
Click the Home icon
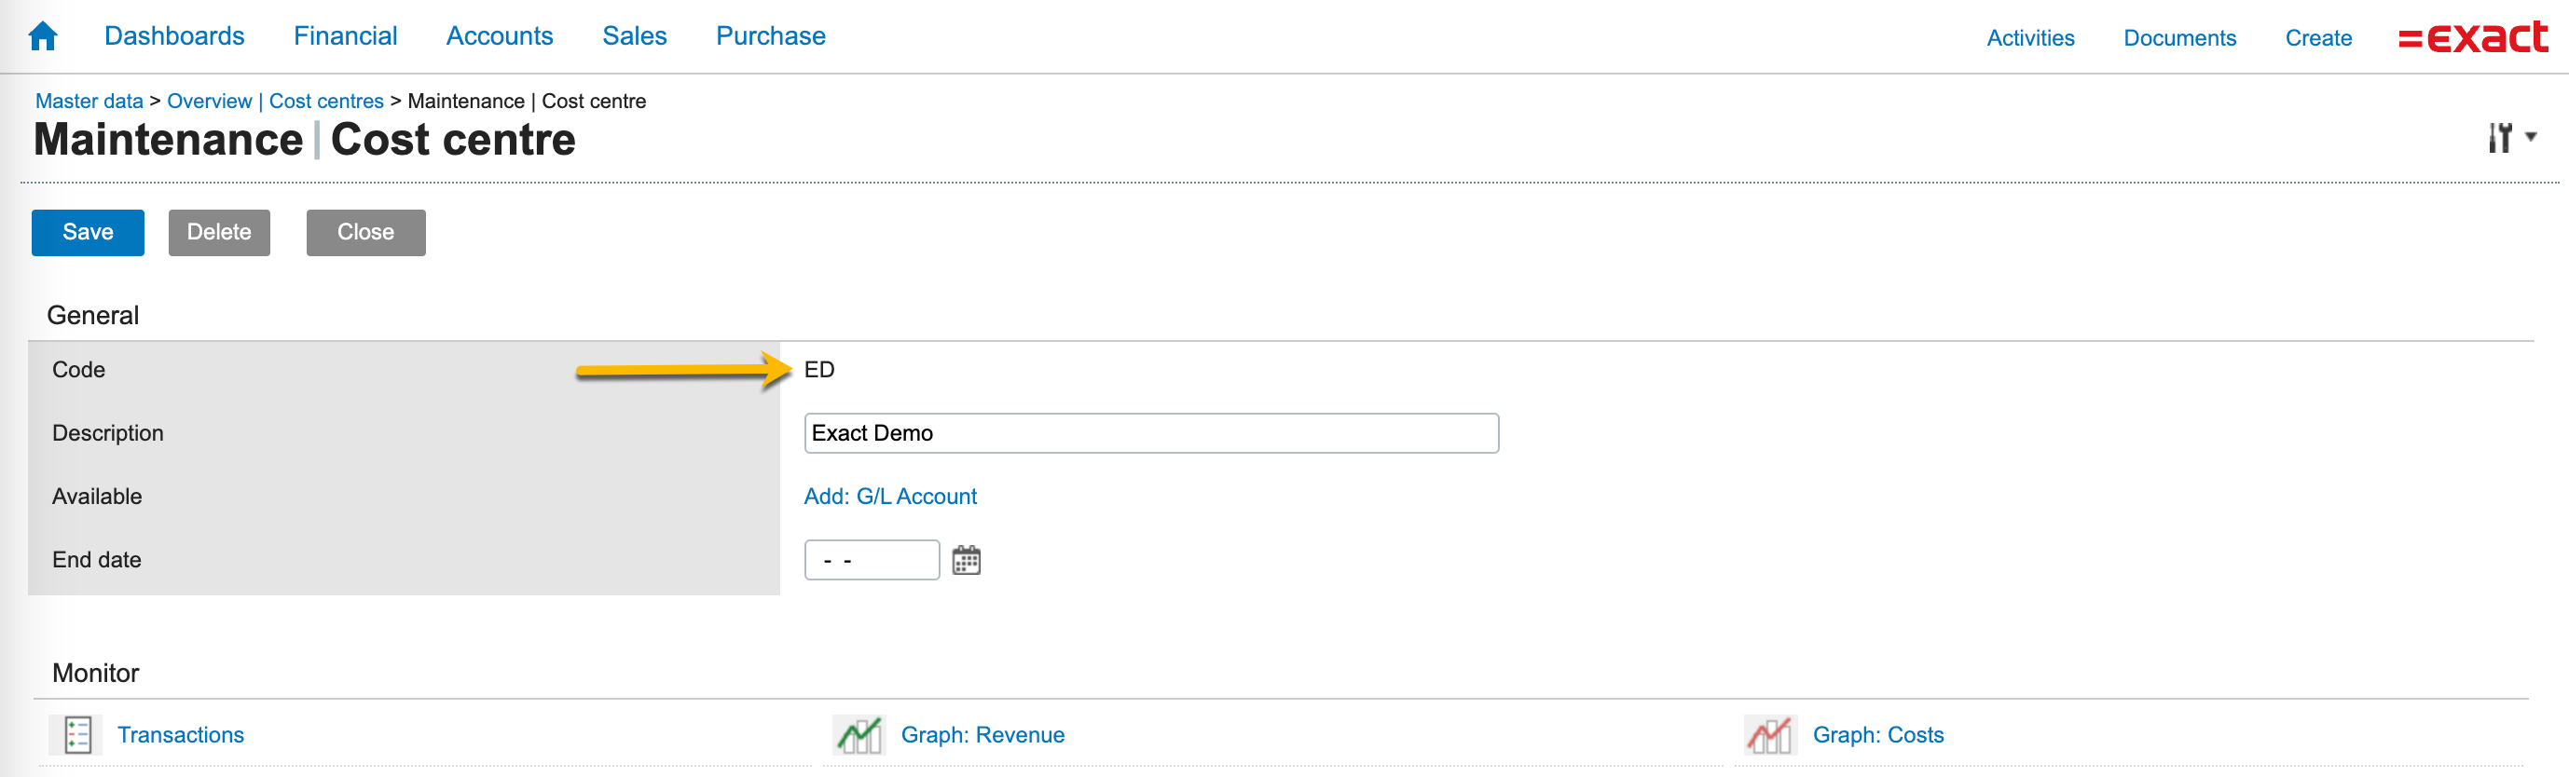coord(43,37)
